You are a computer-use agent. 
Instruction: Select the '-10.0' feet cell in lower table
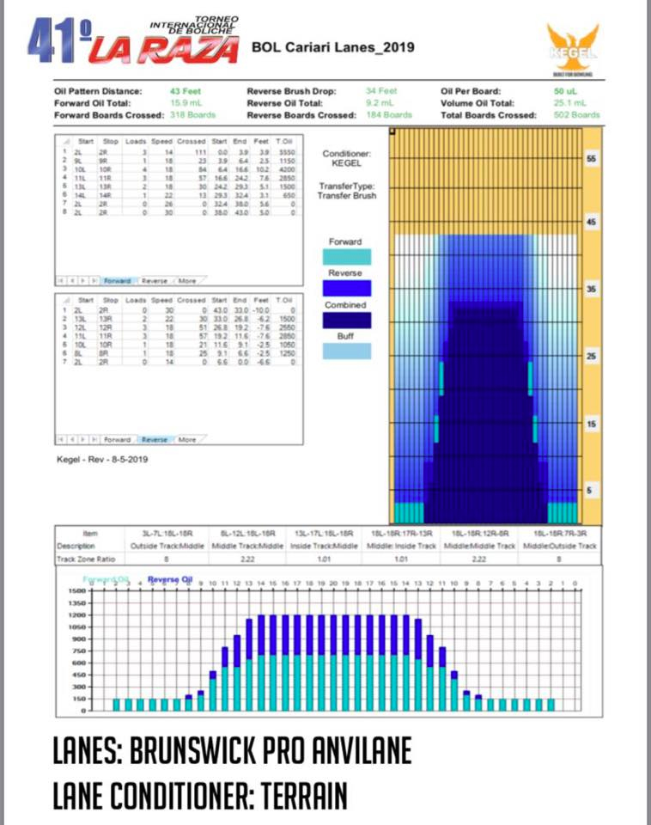pos(261,310)
